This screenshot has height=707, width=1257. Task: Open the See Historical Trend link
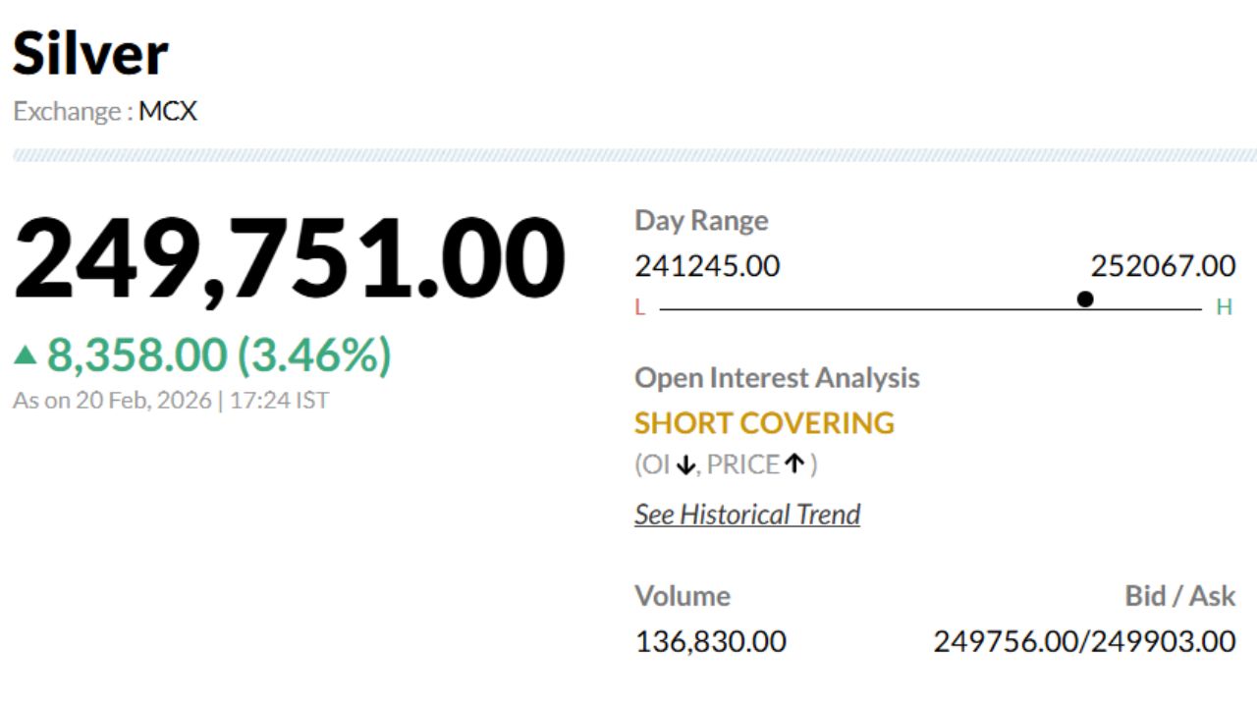(747, 515)
